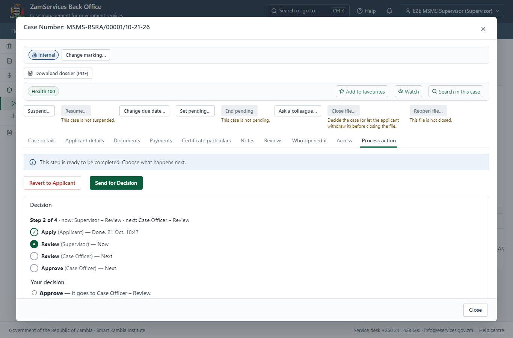Click the info icon in the ready banner
Image resolution: width=513 pixels, height=338 pixels.
click(33, 162)
